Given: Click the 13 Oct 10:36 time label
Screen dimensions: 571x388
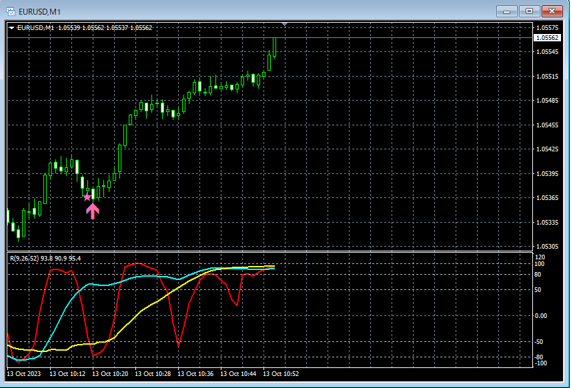Looking at the screenshot, I should click(195, 374).
